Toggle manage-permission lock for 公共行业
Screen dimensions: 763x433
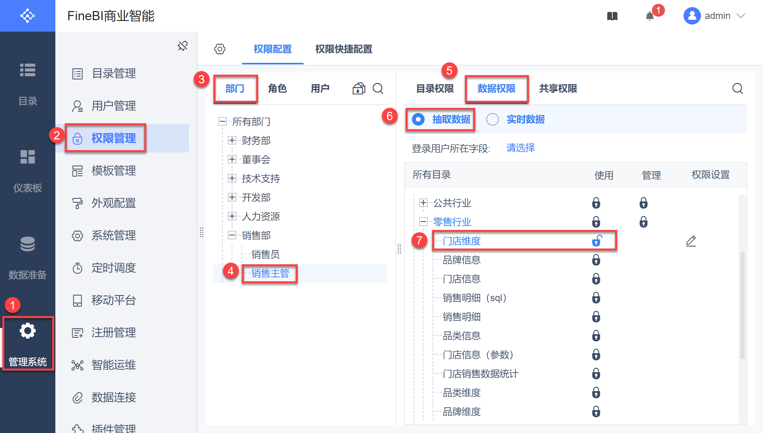pyautogui.click(x=643, y=203)
